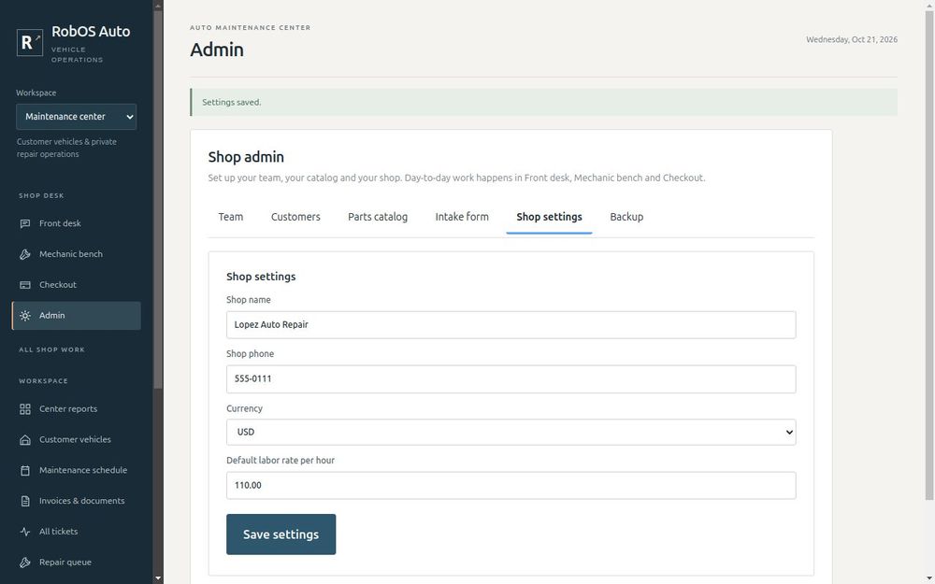
Task: Click the RobOS Auto logo icon
Action: click(30, 42)
